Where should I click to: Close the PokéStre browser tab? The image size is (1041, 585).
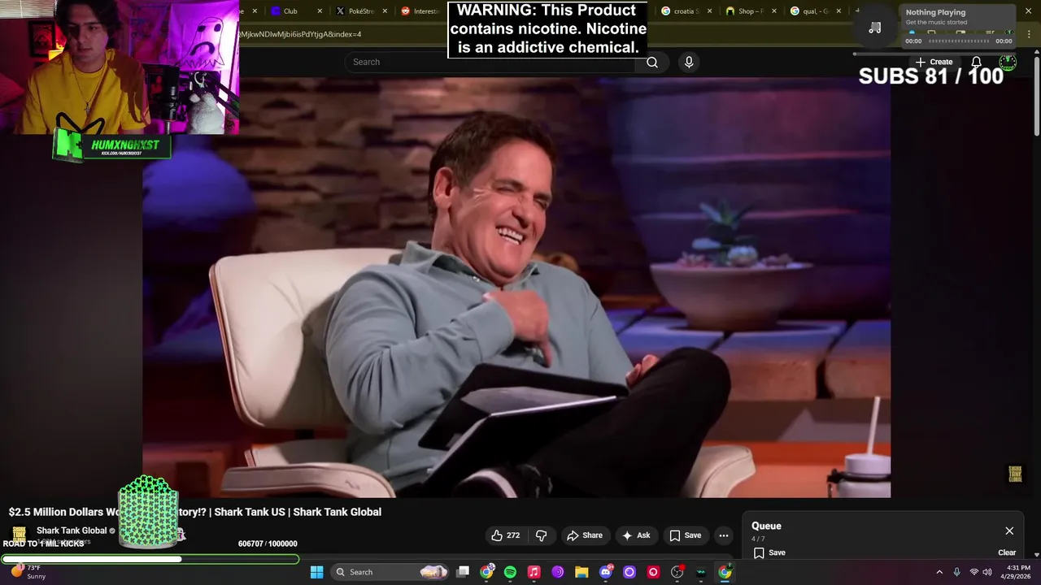pos(385,11)
